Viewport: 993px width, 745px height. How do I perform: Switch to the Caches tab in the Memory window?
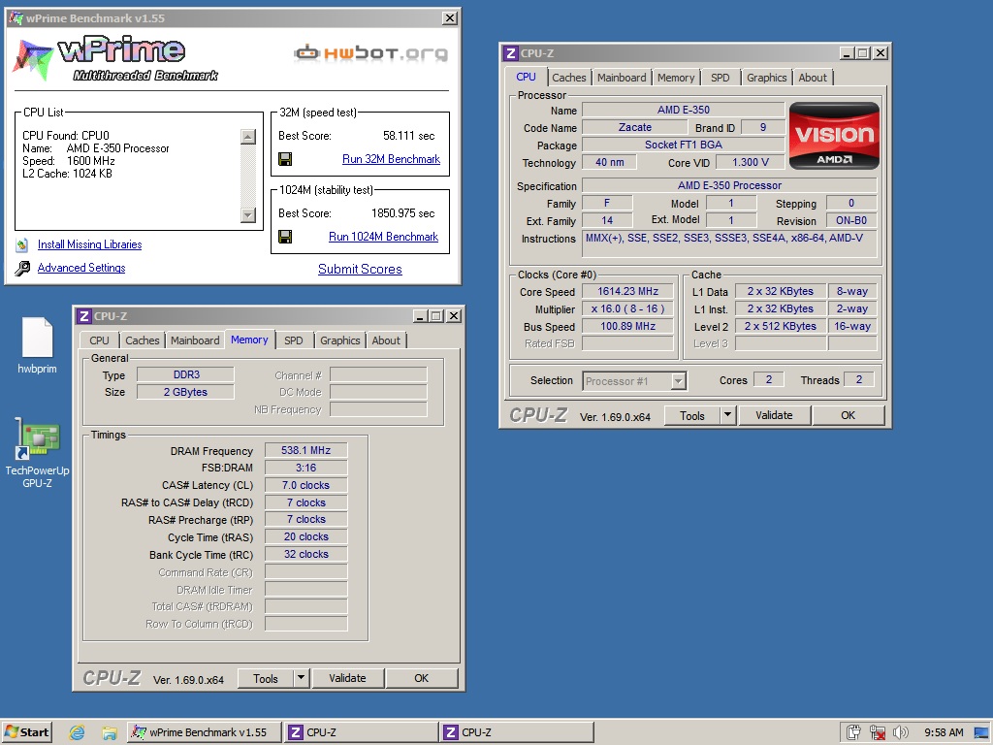pos(143,340)
